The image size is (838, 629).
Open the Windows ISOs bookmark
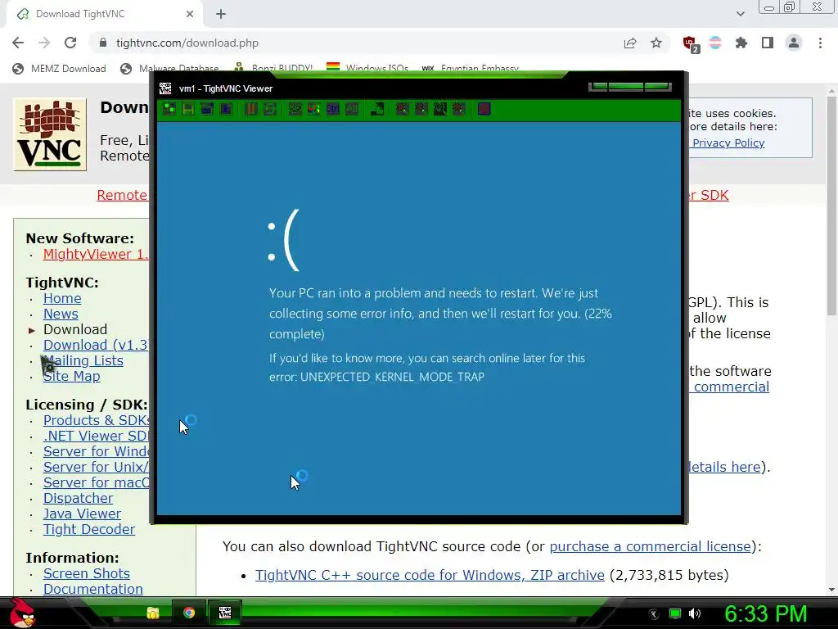pos(367,69)
